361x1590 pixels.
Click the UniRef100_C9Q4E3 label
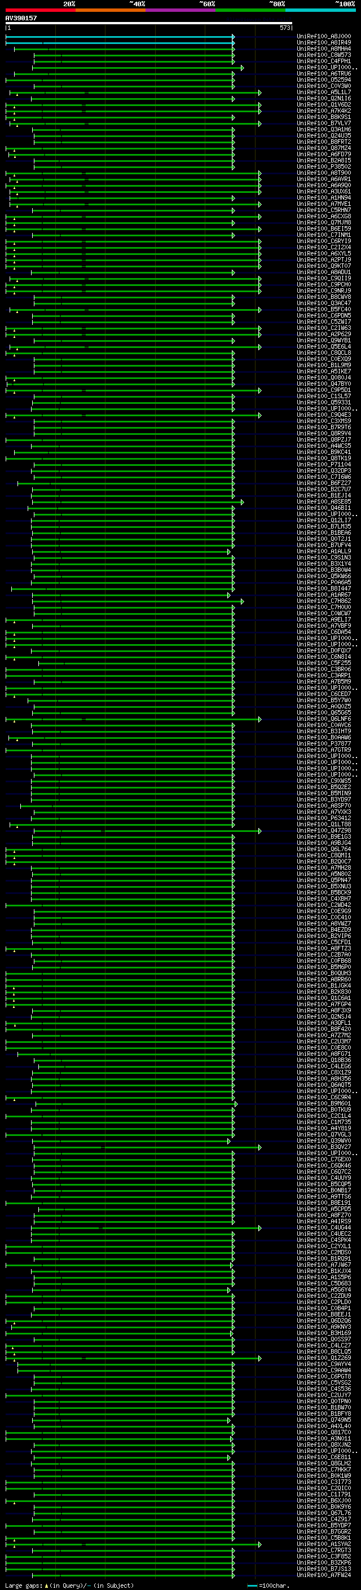tap(324, 415)
